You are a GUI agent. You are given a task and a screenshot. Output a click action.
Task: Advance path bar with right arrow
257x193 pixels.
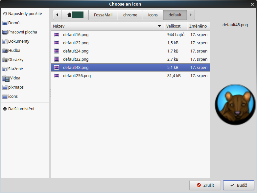coord(191,15)
